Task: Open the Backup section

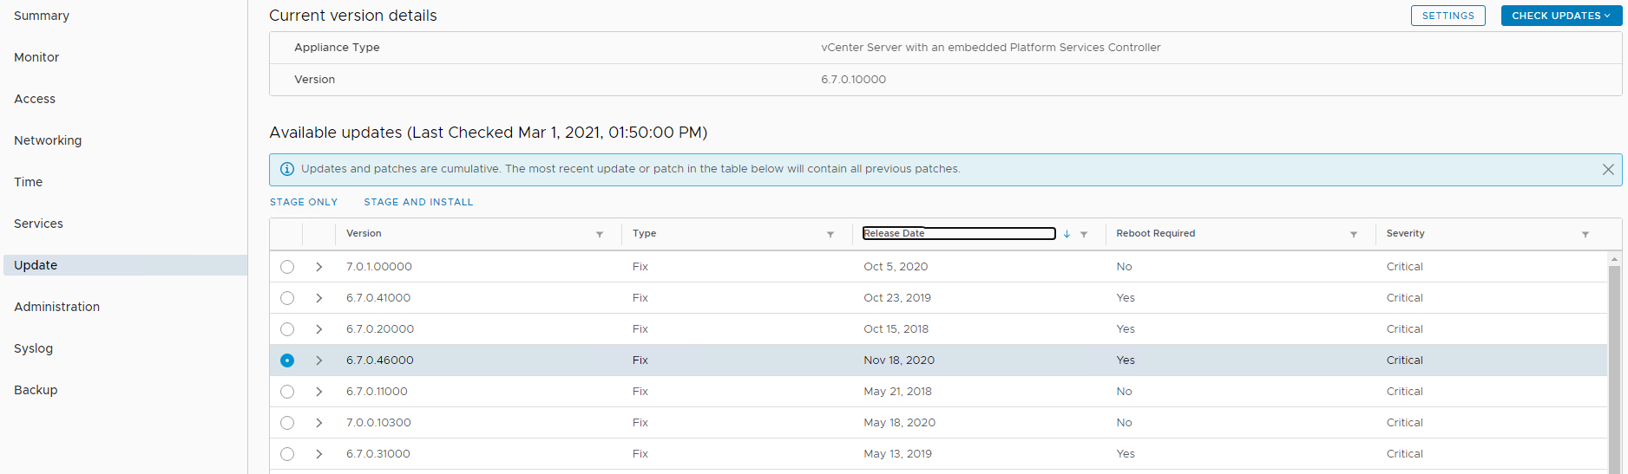Action: coord(36,390)
